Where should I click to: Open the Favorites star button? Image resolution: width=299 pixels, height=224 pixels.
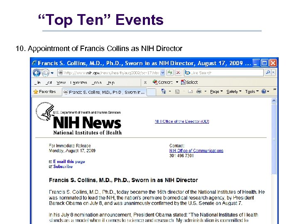(44, 92)
